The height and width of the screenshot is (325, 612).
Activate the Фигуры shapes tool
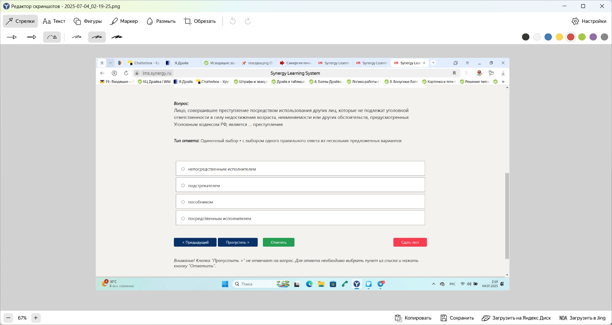click(x=88, y=21)
